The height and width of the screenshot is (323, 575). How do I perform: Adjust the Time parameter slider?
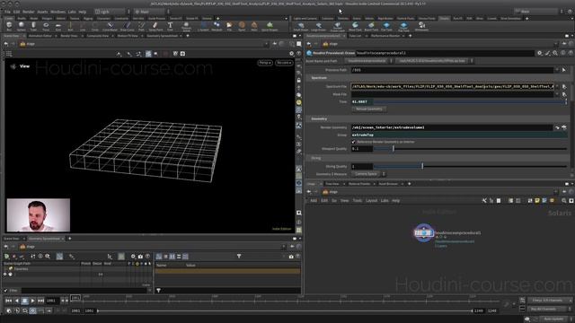click(470, 101)
